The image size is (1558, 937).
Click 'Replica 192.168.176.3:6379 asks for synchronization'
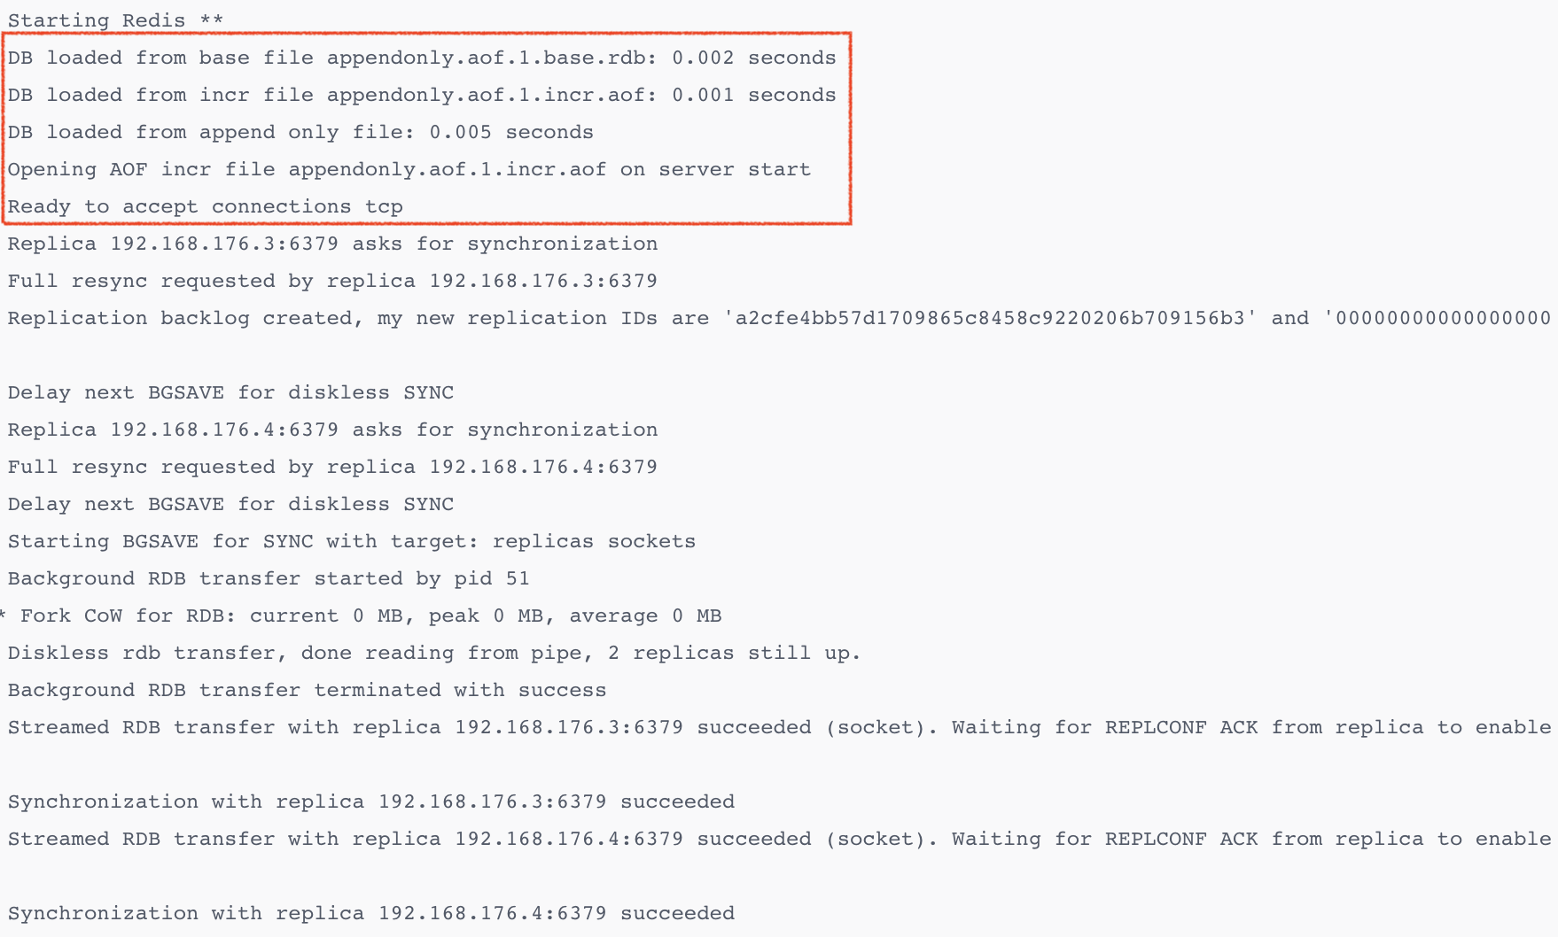coord(332,244)
